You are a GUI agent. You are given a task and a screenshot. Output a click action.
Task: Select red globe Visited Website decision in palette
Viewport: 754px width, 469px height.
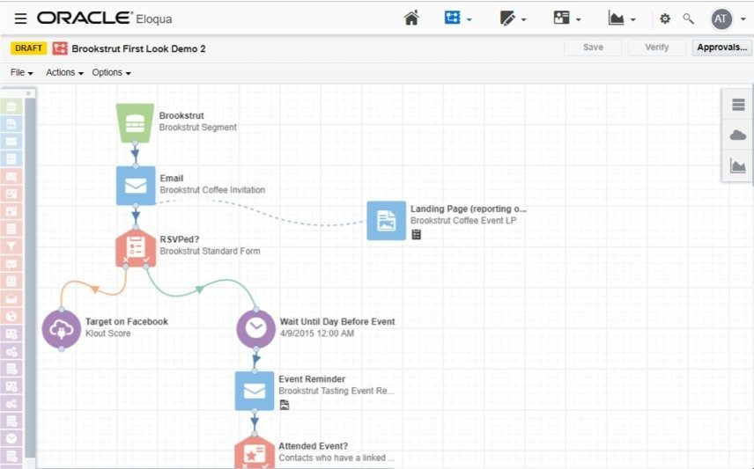[x=11, y=316]
